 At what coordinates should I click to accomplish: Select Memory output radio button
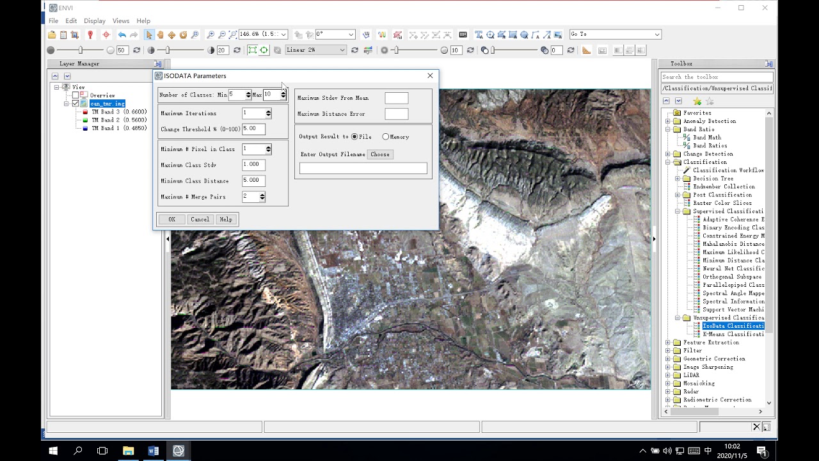[386, 137]
